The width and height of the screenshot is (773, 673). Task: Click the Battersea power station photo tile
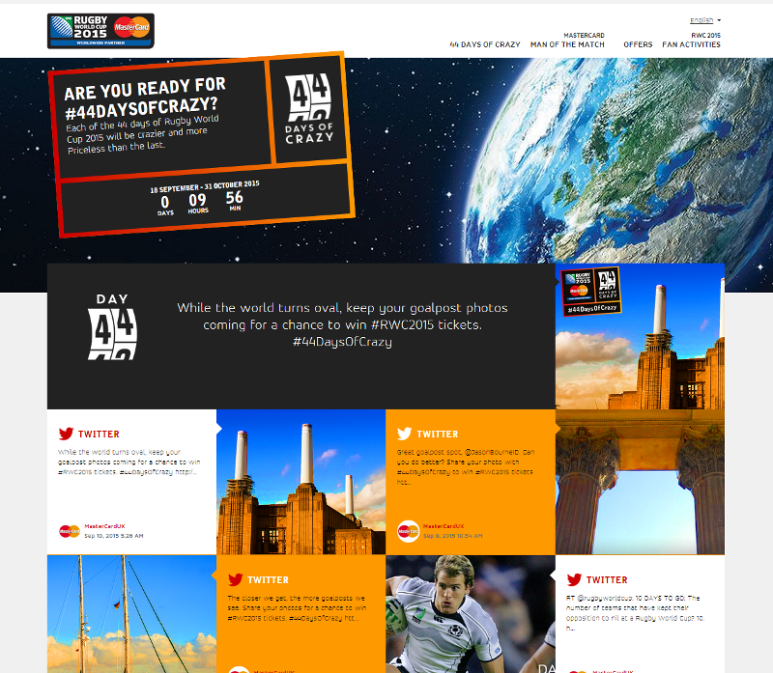tap(301, 482)
